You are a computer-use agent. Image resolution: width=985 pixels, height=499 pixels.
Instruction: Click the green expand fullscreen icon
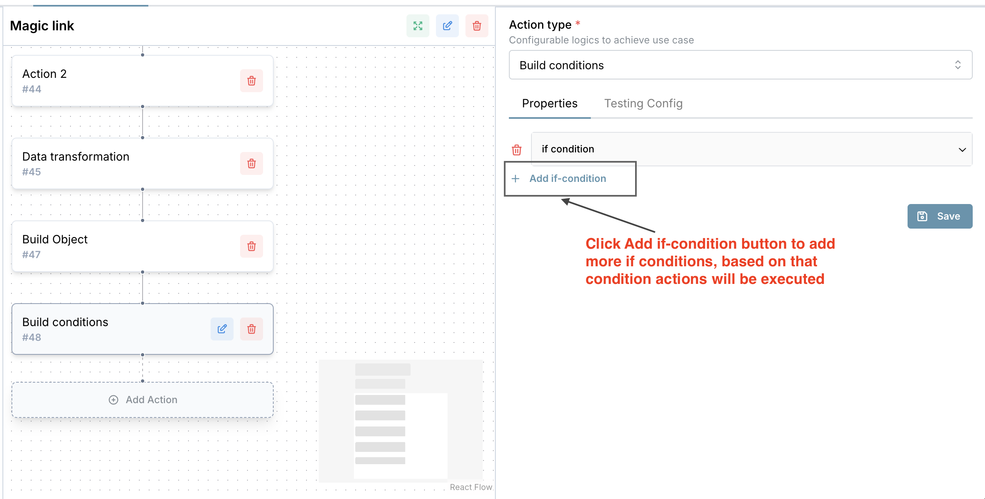coord(418,26)
